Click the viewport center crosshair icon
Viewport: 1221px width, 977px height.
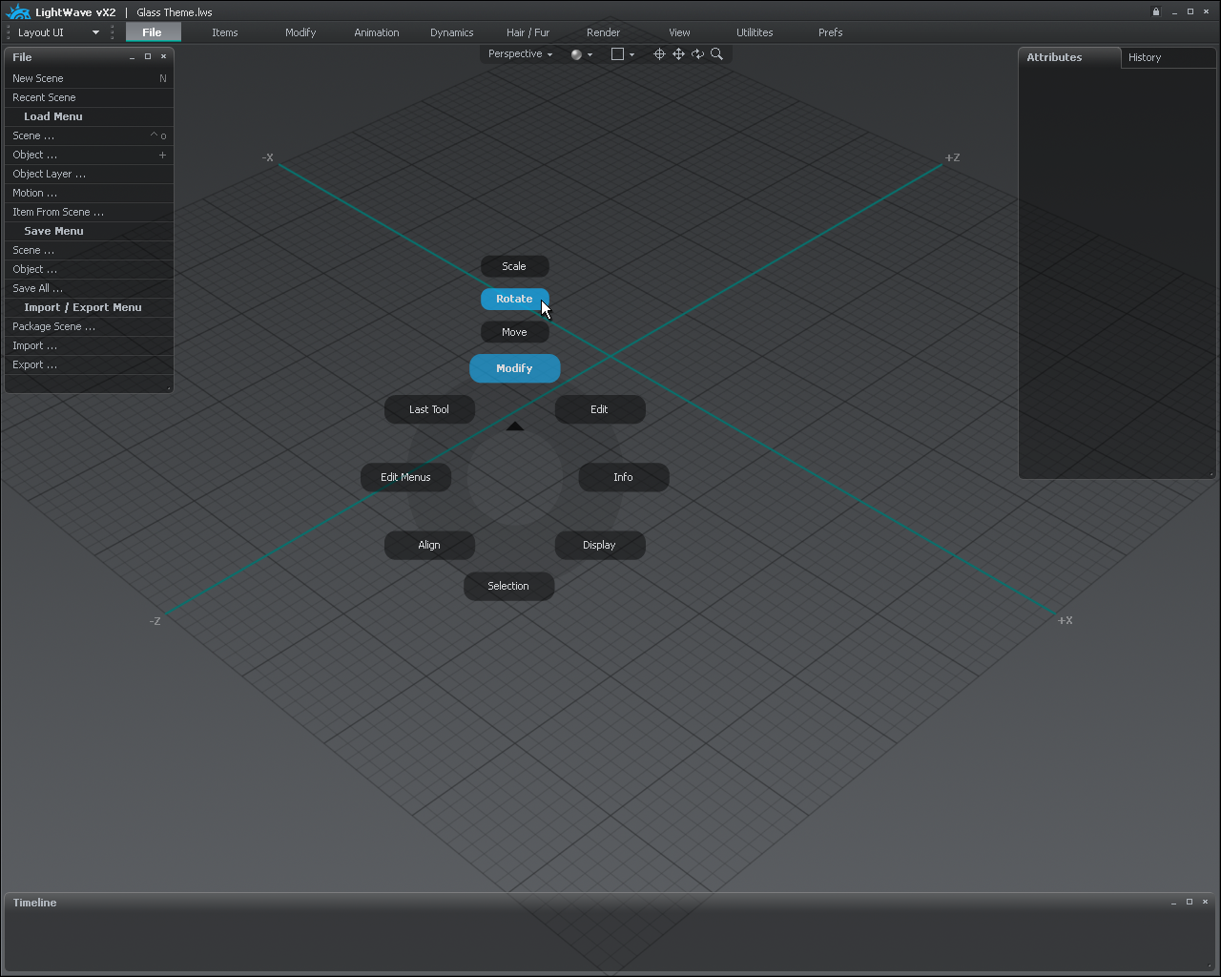click(x=659, y=54)
